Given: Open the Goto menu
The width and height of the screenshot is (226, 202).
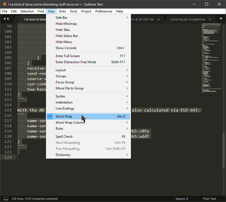Looking at the screenshot, I should pos(62,11).
